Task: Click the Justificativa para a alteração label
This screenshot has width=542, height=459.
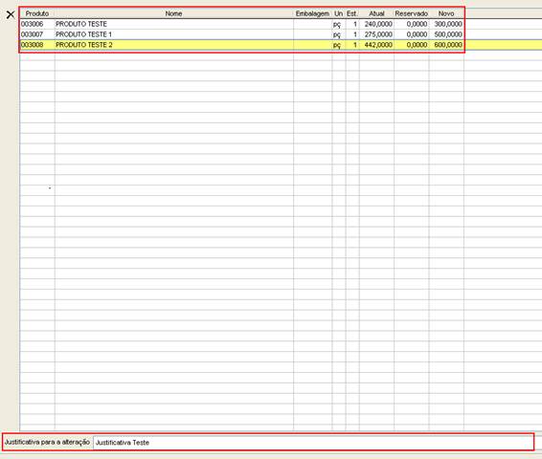Action: [47, 442]
